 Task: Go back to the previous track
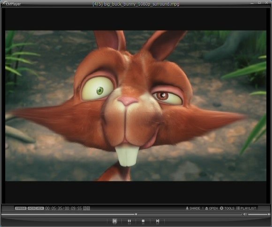(114, 221)
